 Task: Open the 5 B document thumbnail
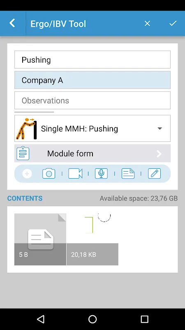40,239
